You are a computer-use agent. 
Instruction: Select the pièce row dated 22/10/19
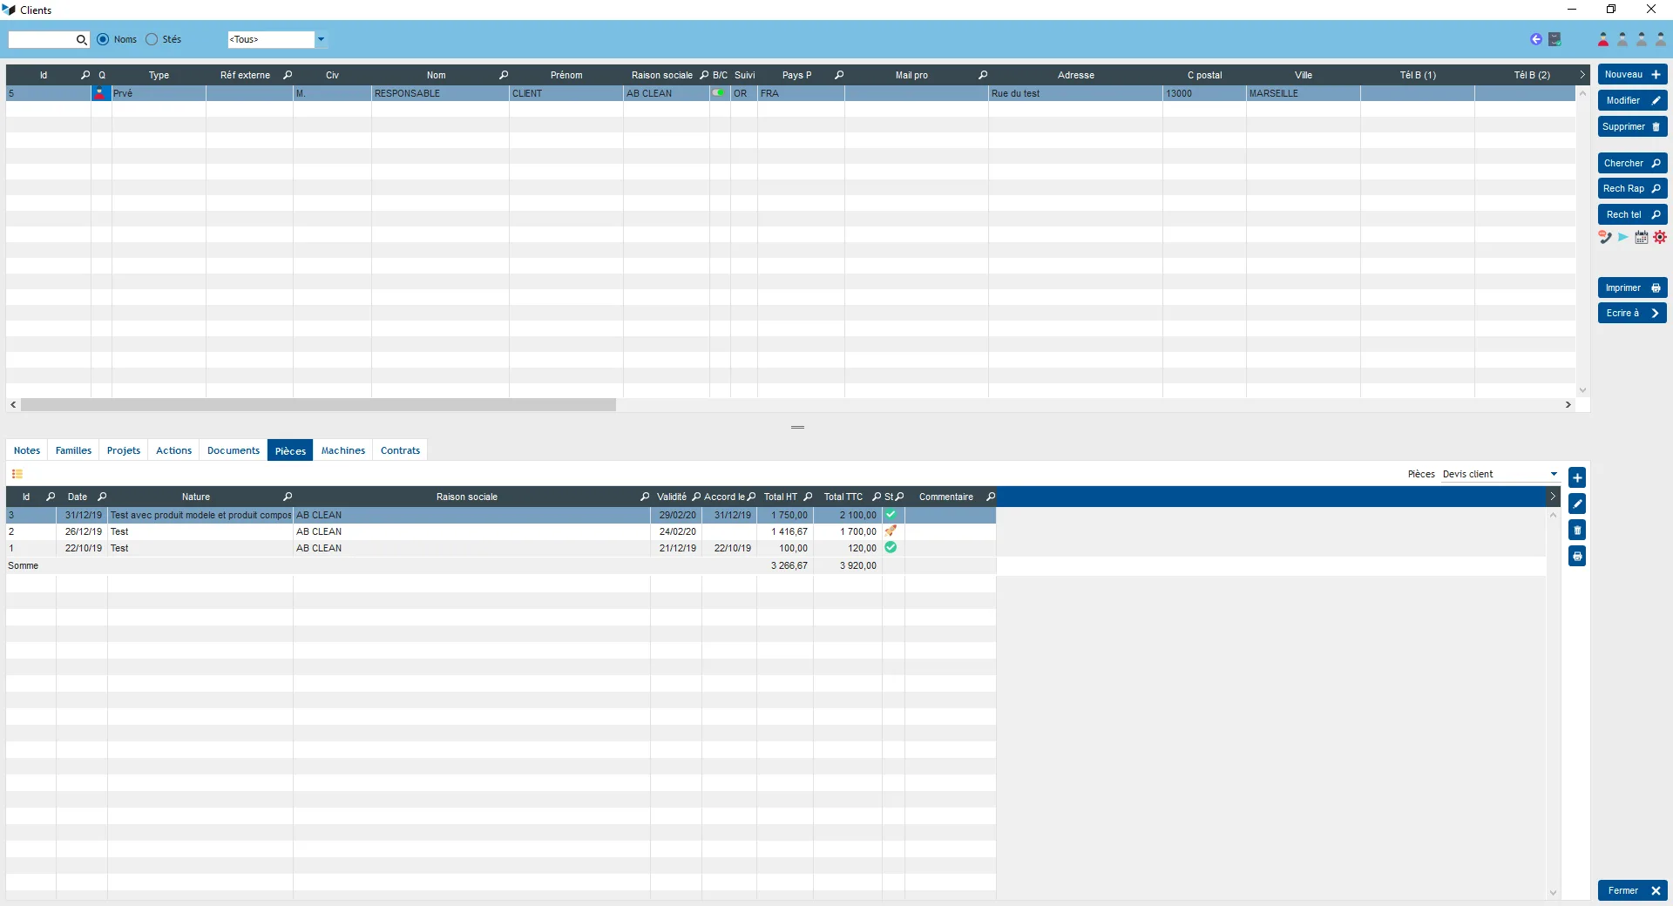click(501, 548)
